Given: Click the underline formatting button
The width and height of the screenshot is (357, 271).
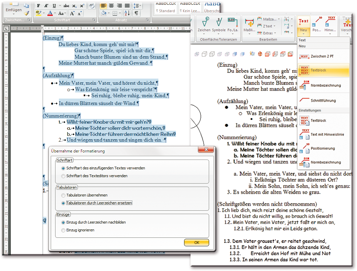Looking at the screenshot, I should [54, 6].
